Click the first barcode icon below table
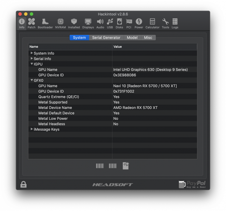This screenshot has width=226, height=211. coord(100,166)
